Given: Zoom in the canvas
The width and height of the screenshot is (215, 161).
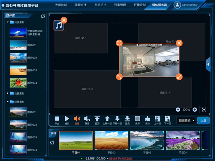Looking at the screenshot, I should click(x=195, y=110).
